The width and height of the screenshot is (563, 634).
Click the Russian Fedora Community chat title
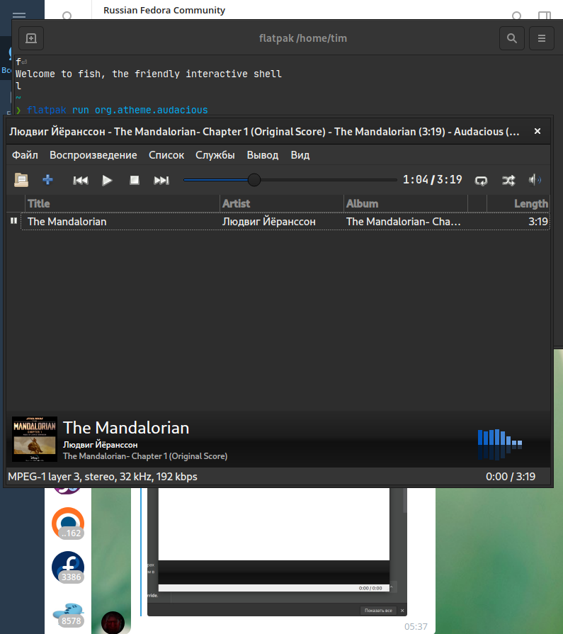164,10
